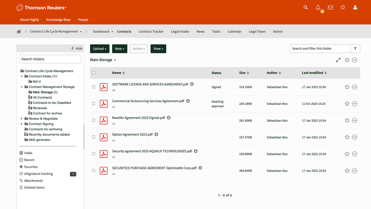371x209 pixels.
Task: Click the notifications bell icon
Action: 318,8
